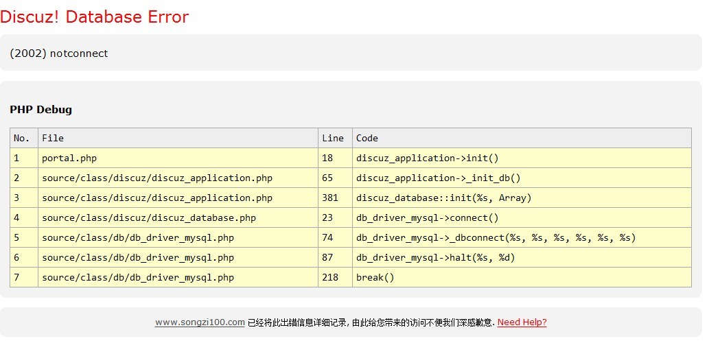Select discuz_database.php file cell
The height and width of the screenshot is (343, 720).
(178, 217)
